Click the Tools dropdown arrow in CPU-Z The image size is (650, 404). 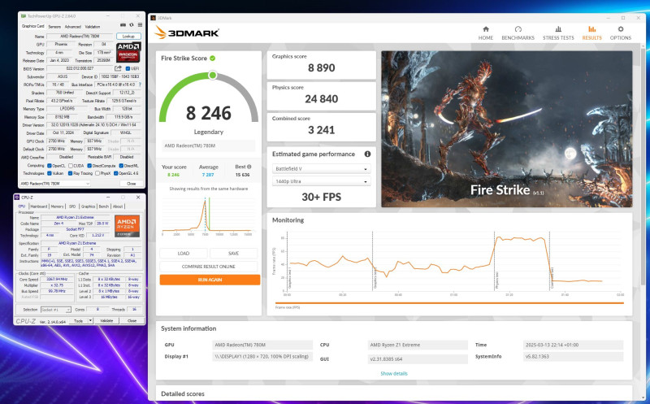point(90,320)
